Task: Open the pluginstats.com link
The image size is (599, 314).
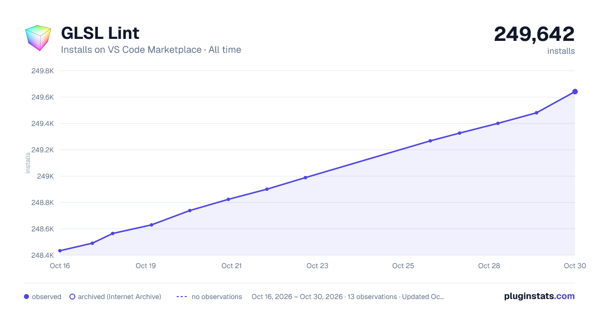Action: coord(540,296)
